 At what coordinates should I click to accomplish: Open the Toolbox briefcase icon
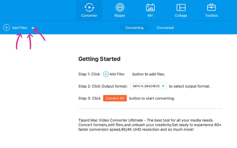[x=211, y=7]
